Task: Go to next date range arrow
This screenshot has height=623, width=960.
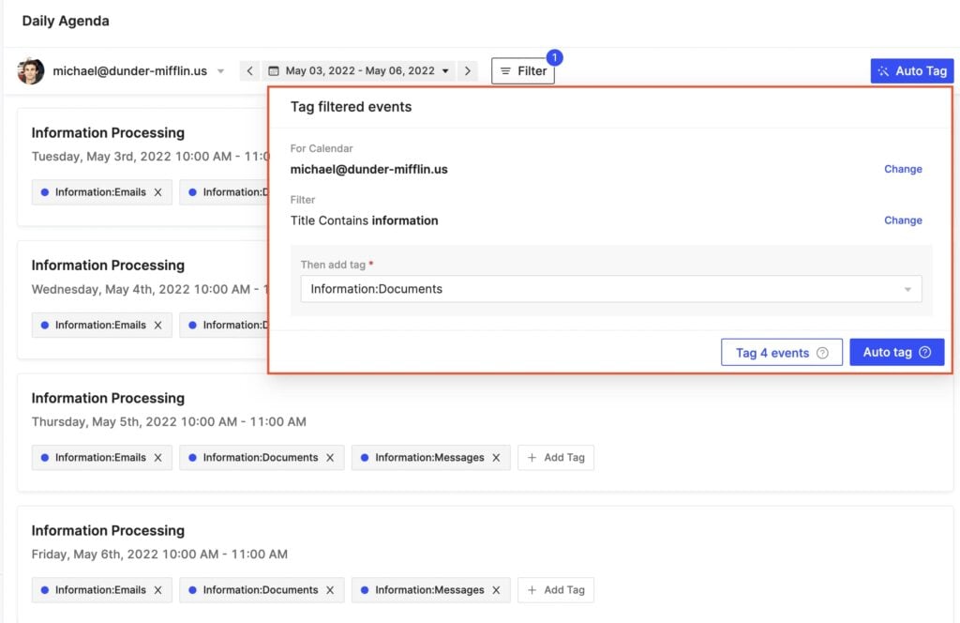Action: (468, 71)
